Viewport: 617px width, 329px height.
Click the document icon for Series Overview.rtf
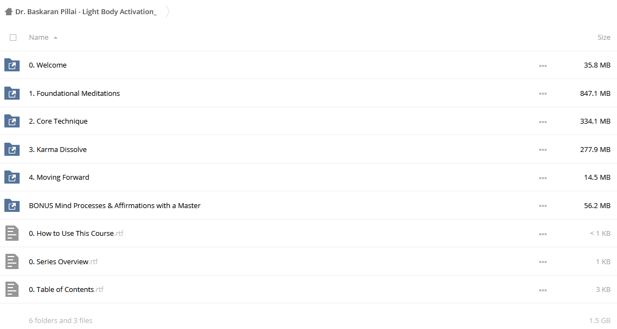[x=12, y=261]
